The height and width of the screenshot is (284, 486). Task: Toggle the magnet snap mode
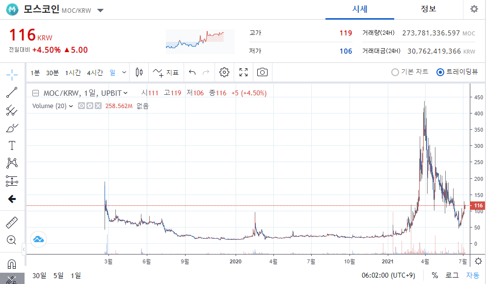[11, 264]
